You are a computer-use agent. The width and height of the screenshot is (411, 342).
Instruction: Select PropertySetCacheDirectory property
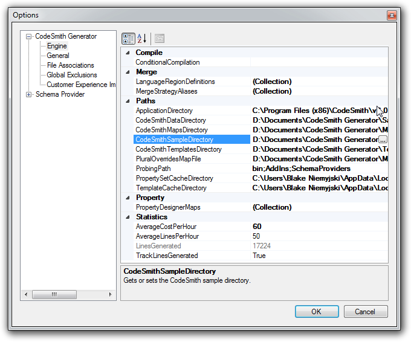click(x=192, y=178)
